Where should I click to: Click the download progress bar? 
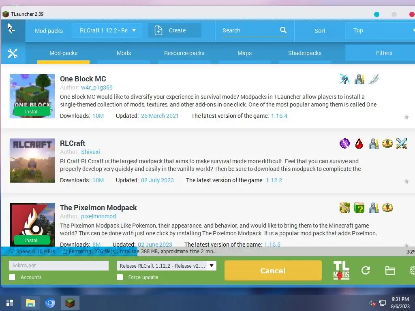point(208,251)
